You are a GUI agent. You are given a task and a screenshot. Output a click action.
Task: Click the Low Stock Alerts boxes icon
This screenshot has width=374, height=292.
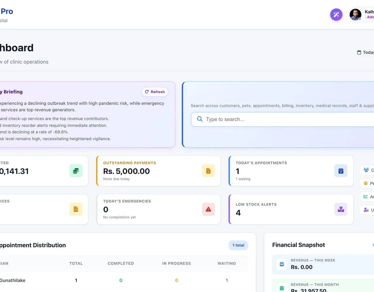(341, 209)
